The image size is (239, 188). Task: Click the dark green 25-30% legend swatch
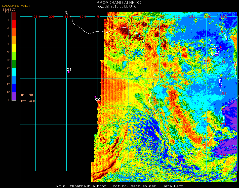point(14,64)
